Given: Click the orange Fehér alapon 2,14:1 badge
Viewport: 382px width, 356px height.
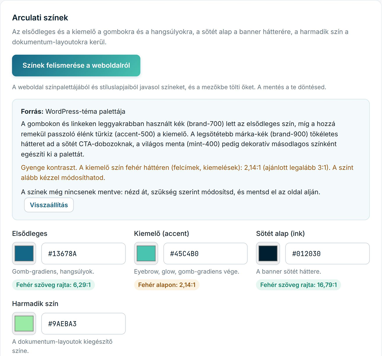Looking at the screenshot, I should coord(167,285).
